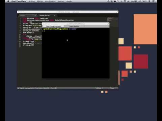This screenshot has height=121, width=162.
Task: Open the Python syntax selector in status bar
Action: (x=112, y=88)
